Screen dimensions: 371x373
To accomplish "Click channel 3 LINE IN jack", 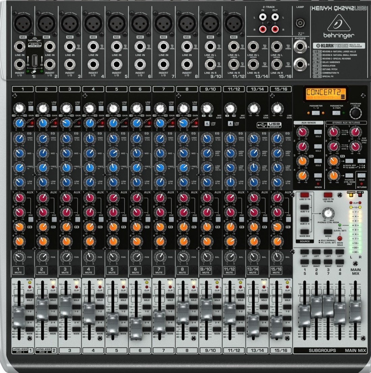I will click(70, 47).
